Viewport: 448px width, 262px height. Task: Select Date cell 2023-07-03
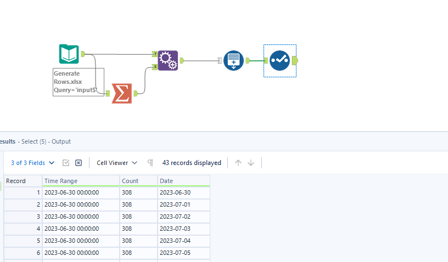click(184, 229)
